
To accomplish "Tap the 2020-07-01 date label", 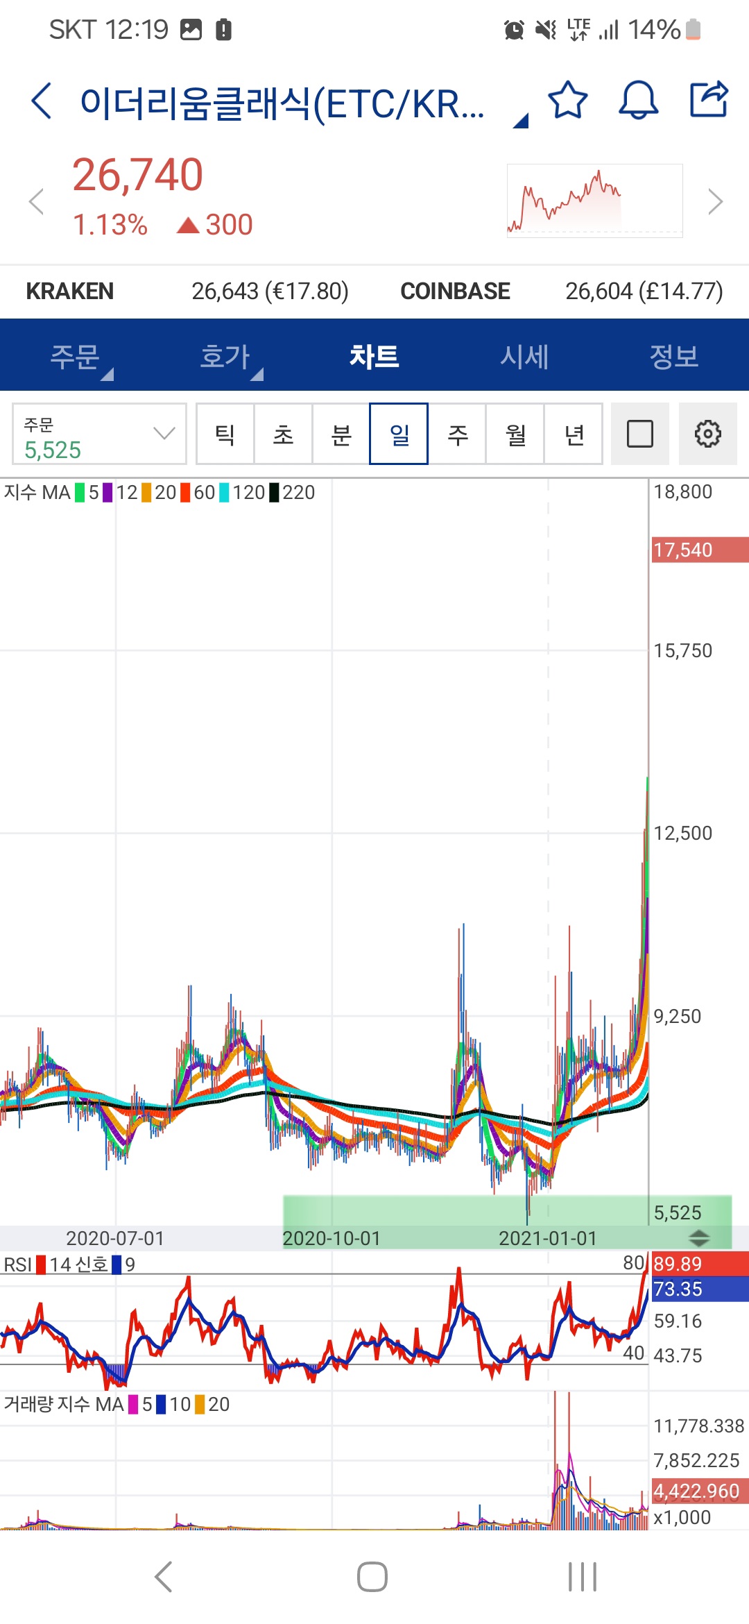I will pyautogui.click(x=115, y=1238).
